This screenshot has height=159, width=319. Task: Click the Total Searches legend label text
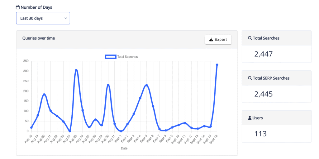(x=127, y=57)
